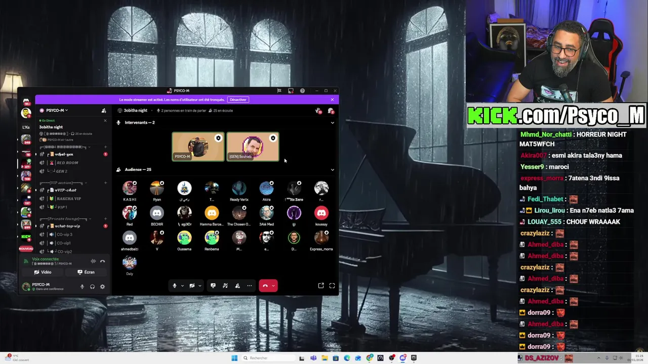Open user settings gear icon

click(x=102, y=287)
